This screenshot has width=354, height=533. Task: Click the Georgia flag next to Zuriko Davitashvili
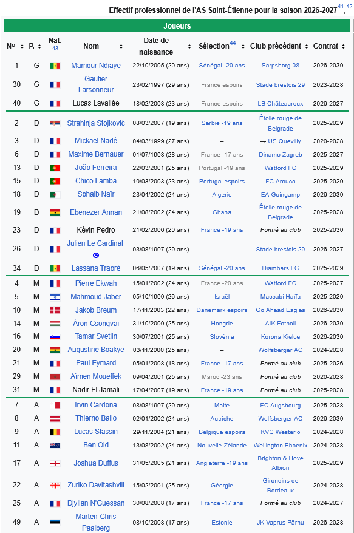click(x=55, y=486)
